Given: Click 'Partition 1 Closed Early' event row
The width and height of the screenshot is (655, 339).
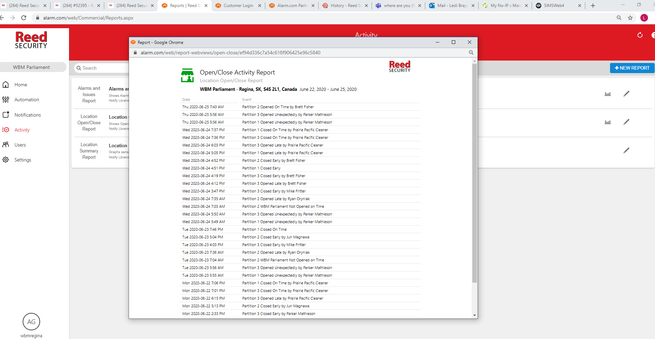Looking at the screenshot, I should [x=261, y=168].
